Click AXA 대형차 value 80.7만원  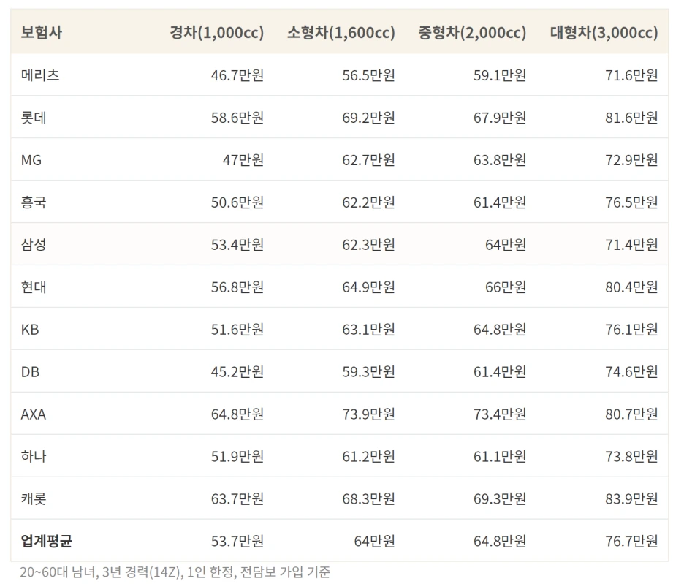pos(631,414)
